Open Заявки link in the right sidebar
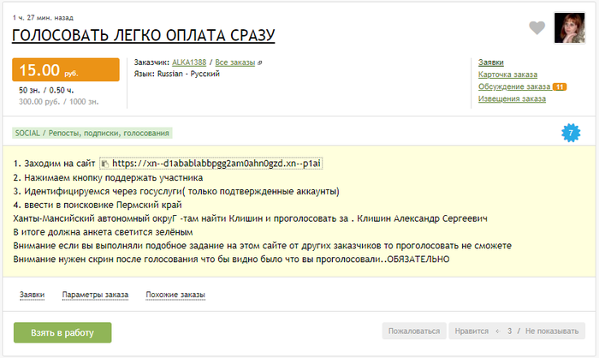Image resolution: width=599 pixels, height=358 pixels. [490, 63]
